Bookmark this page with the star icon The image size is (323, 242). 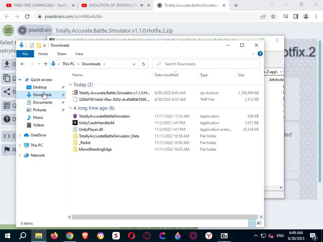tap(273, 16)
